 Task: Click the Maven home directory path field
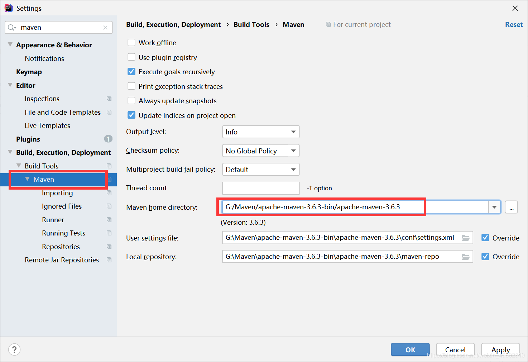pos(355,207)
